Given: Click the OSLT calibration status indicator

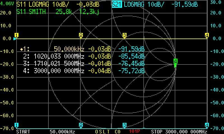Looking at the screenshot, I should pos(102,131).
